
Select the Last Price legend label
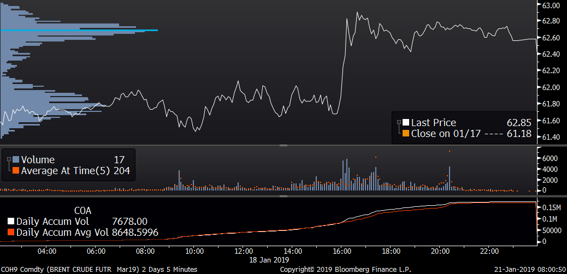click(x=434, y=123)
